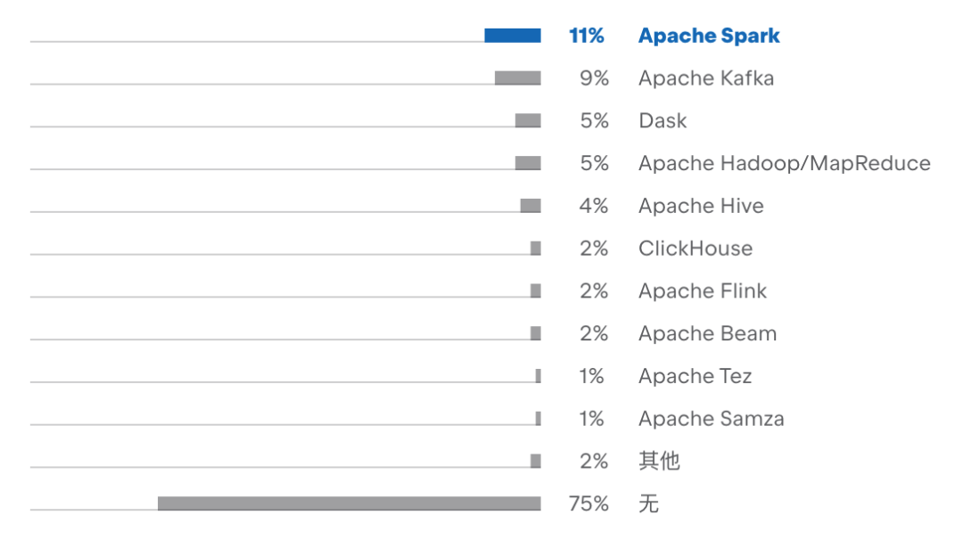This screenshot has height=548, width=963.
Task: Click the 无 label
Action: 648,503
